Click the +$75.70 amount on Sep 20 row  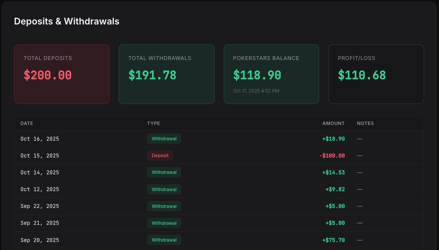tap(333, 240)
